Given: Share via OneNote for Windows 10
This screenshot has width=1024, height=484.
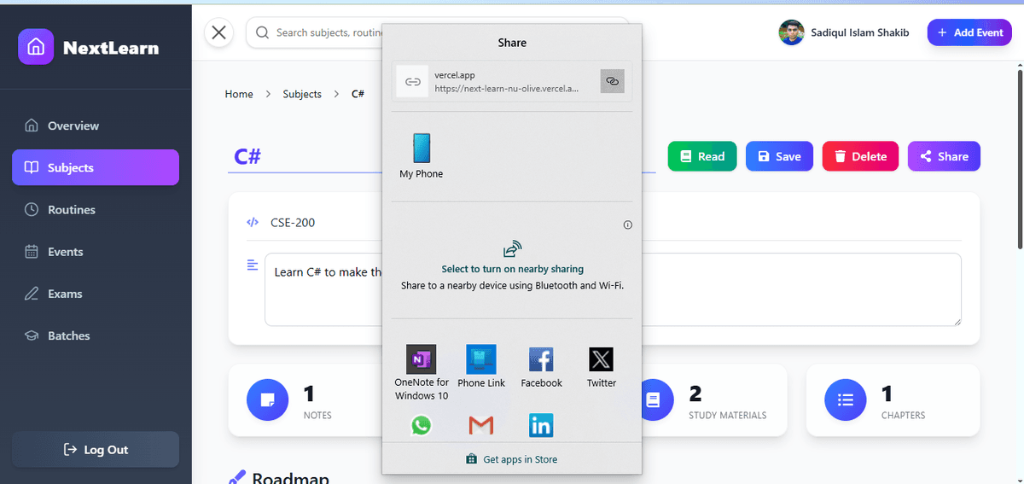Looking at the screenshot, I should point(422,372).
